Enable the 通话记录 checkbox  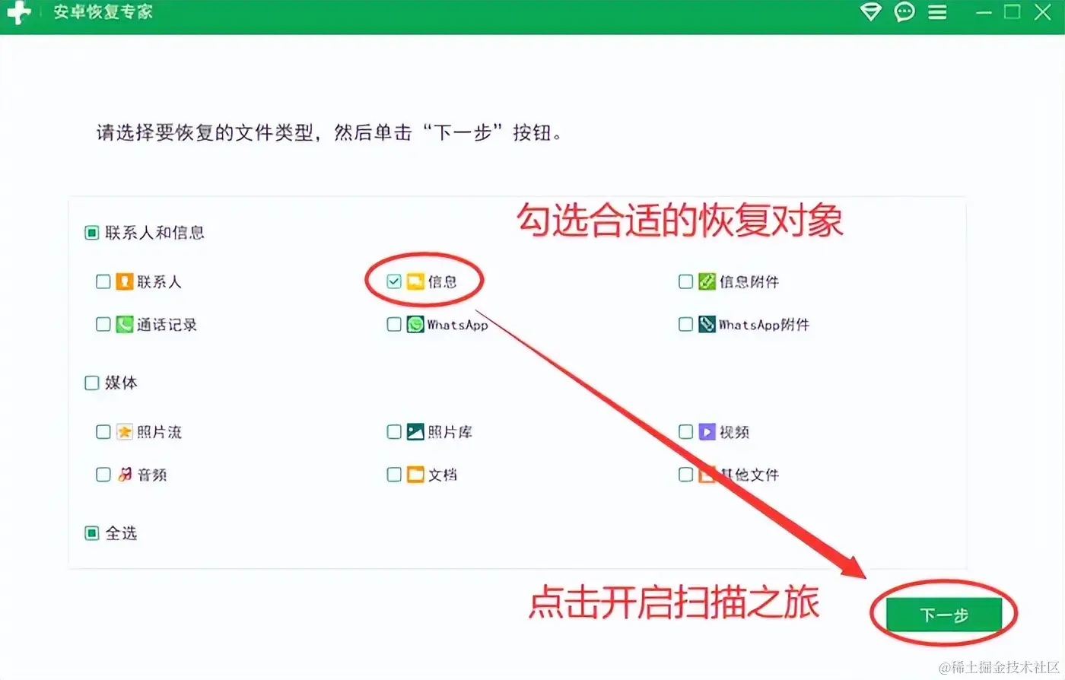103,325
